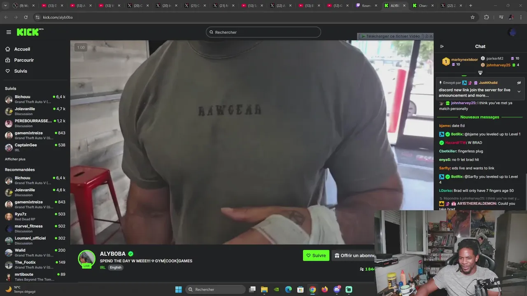The width and height of the screenshot is (527, 296).
Task: Open the weather widget 16°C
Action: 21,289
